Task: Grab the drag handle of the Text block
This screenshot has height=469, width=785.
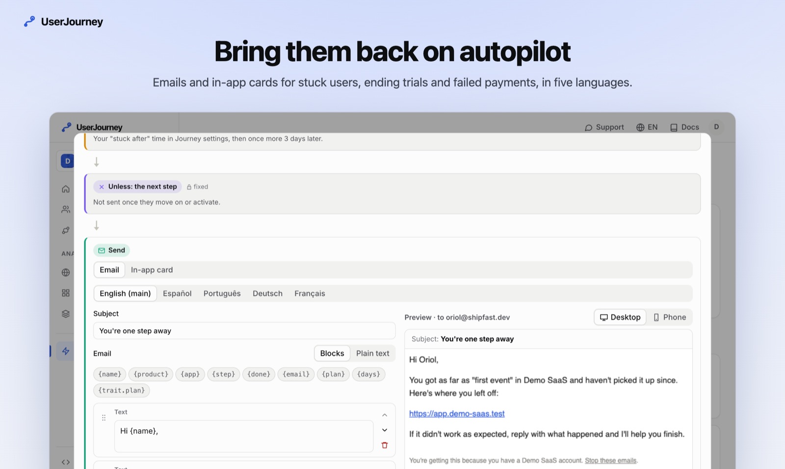Action: tap(104, 418)
